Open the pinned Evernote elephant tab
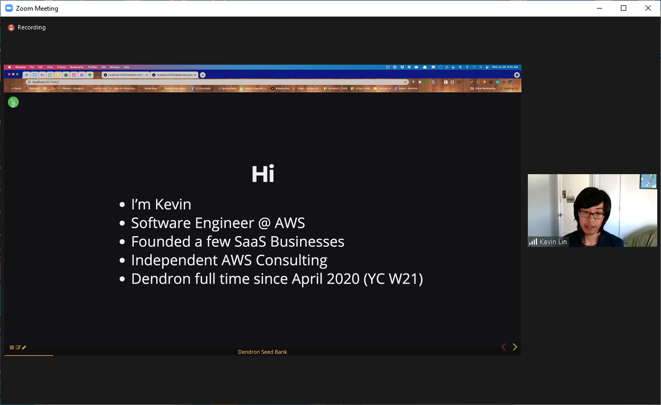This screenshot has width=661, height=405. point(89,75)
